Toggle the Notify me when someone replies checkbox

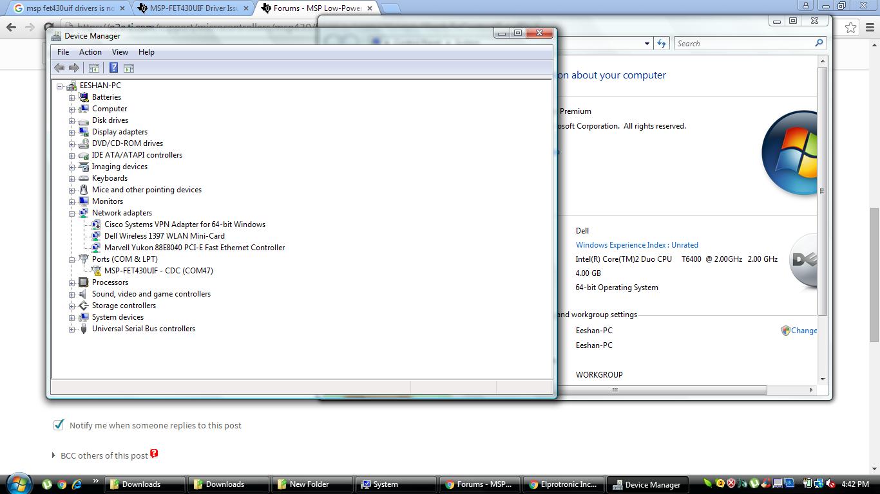(x=59, y=425)
